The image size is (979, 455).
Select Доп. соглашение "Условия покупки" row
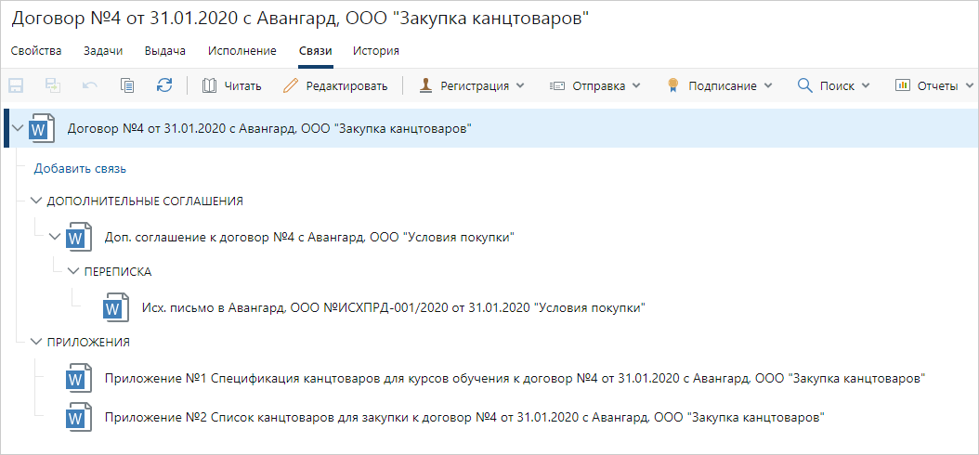click(309, 237)
